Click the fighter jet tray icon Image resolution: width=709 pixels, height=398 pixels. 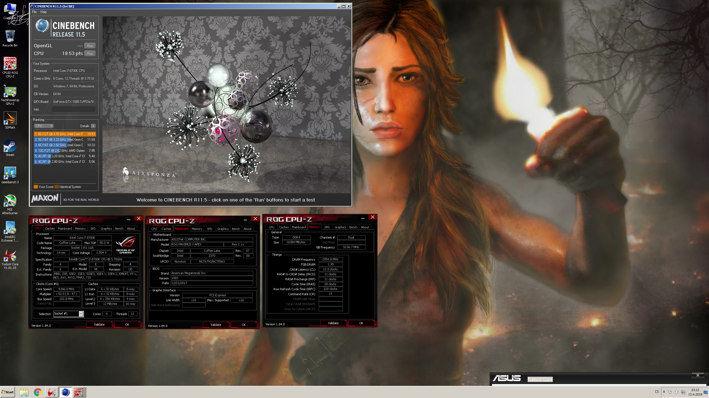click(x=670, y=392)
